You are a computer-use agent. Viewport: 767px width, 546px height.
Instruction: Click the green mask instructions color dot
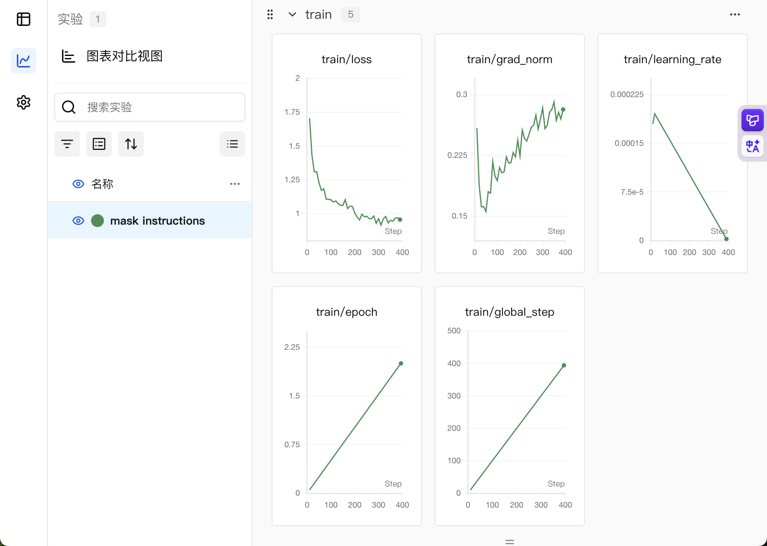pos(97,221)
